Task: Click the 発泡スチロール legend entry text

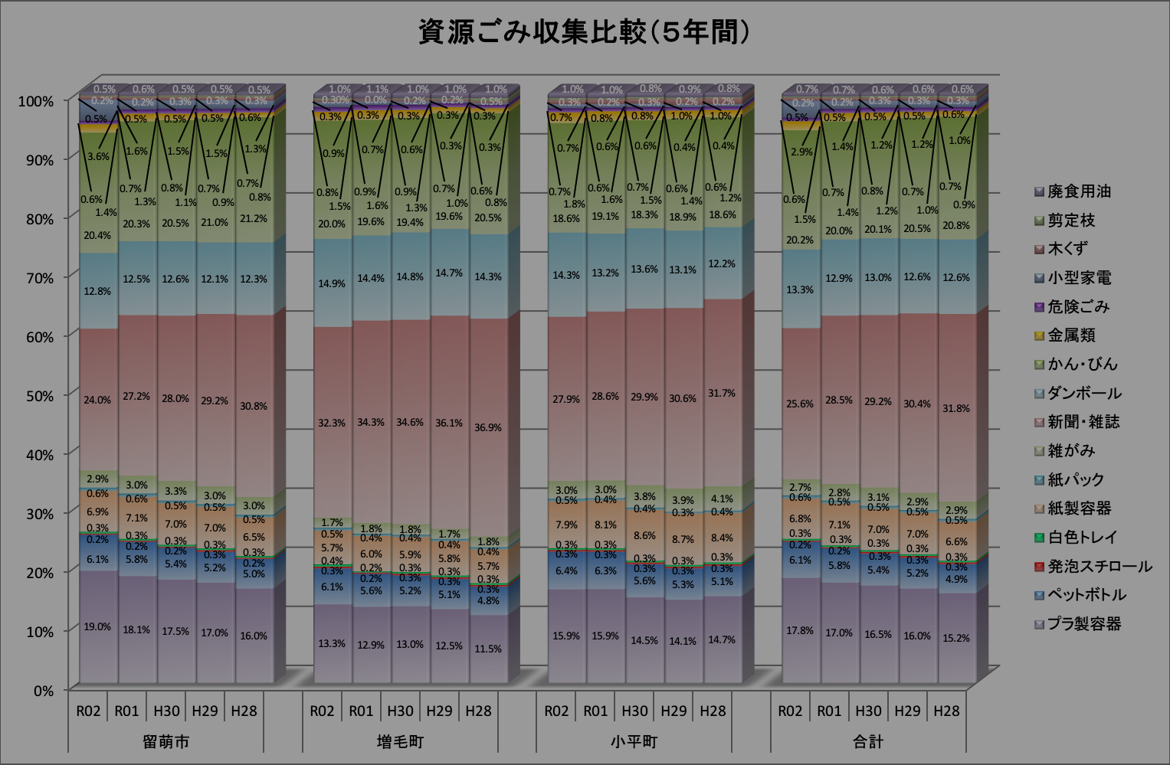Action: (x=1100, y=567)
